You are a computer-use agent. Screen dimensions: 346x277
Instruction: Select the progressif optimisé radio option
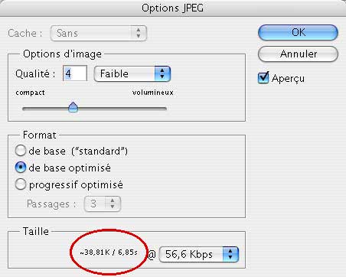click(x=21, y=184)
